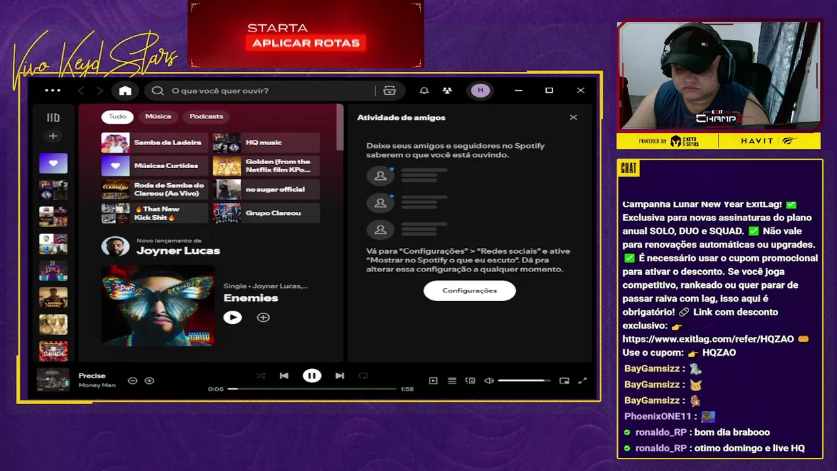Open the sidebar playlist above the Dançada thumbnail
Viewport: 837px width, 471px height.
pos(53,324)
